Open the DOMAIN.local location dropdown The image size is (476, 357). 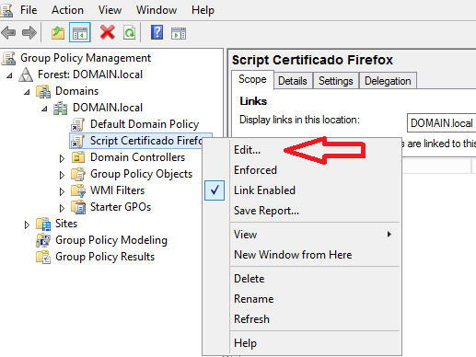tap(441, 123)
